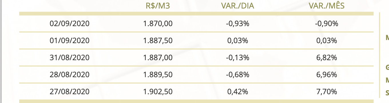
Task: Select the R$/M3 column header
Action: [158, 6]
